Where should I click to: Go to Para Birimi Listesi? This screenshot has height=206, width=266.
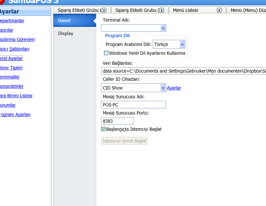[x=16, y=96]
